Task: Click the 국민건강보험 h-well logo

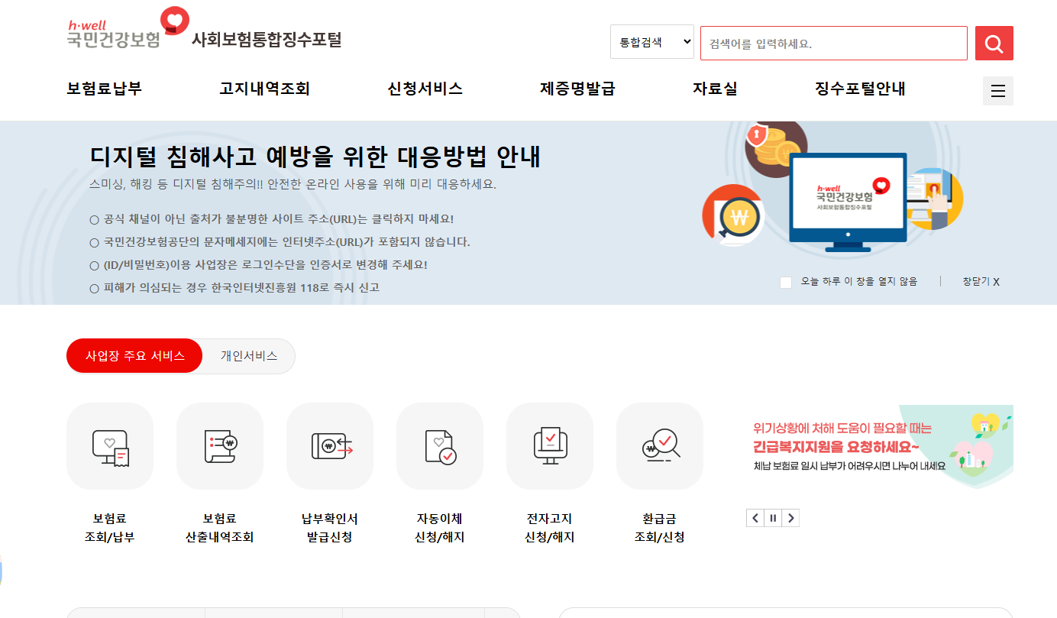Action: (128, 29)
